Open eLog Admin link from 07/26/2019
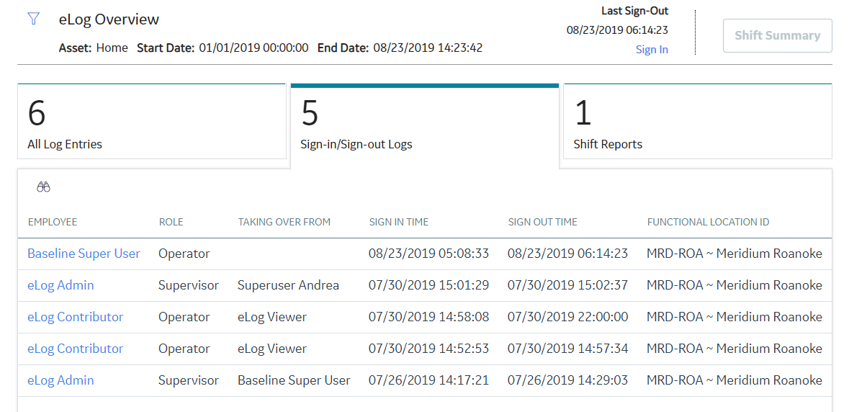 pos(60,380)
